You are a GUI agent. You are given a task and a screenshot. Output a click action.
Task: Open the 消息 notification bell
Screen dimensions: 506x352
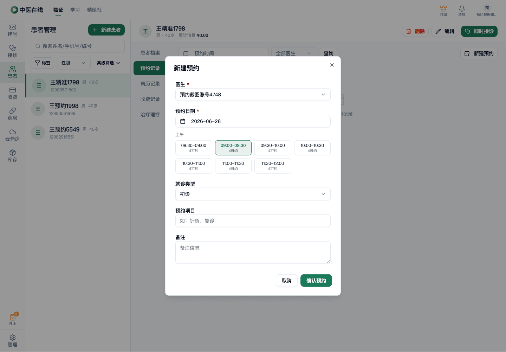pyautogui.click(x=462, y=11)
